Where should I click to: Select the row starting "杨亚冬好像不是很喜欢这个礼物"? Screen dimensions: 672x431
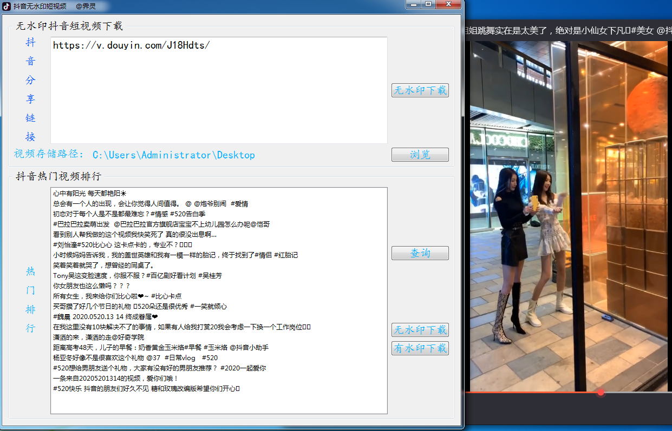click(219, 357)
